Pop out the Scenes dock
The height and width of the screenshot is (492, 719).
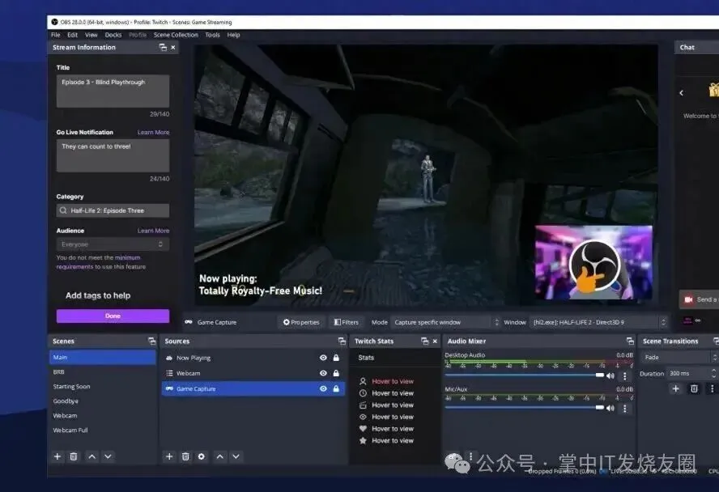point(151,341)
